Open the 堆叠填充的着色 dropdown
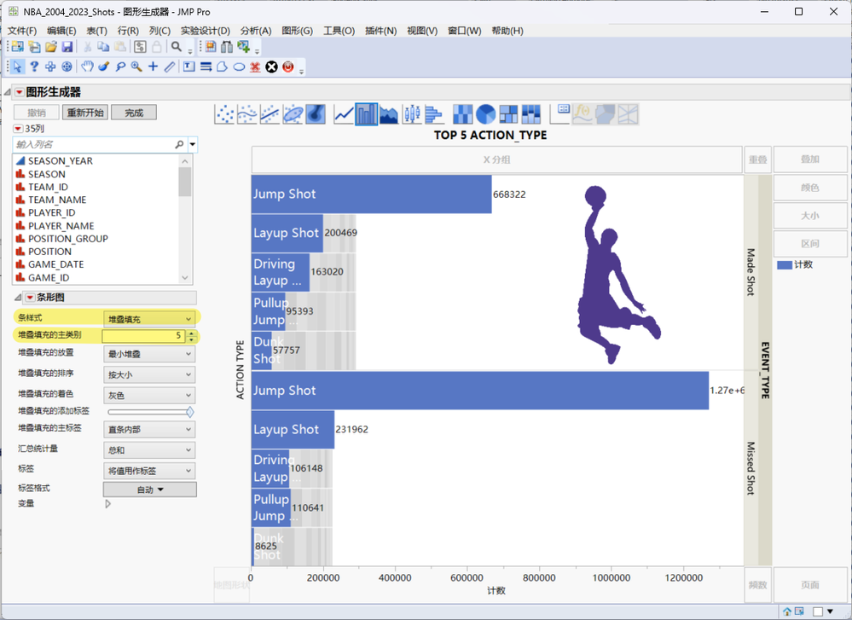The image size is (852, 620). tap(149, 395)
